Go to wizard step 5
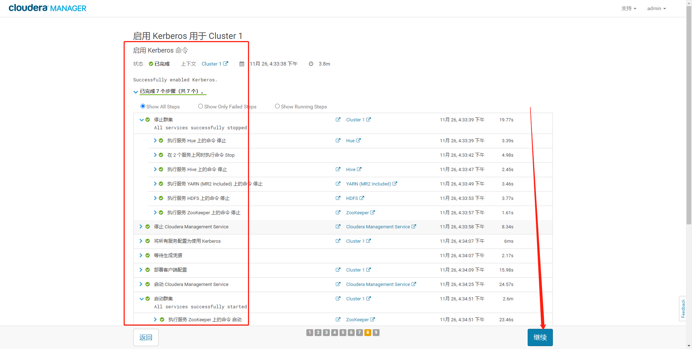 click(343, 332)
